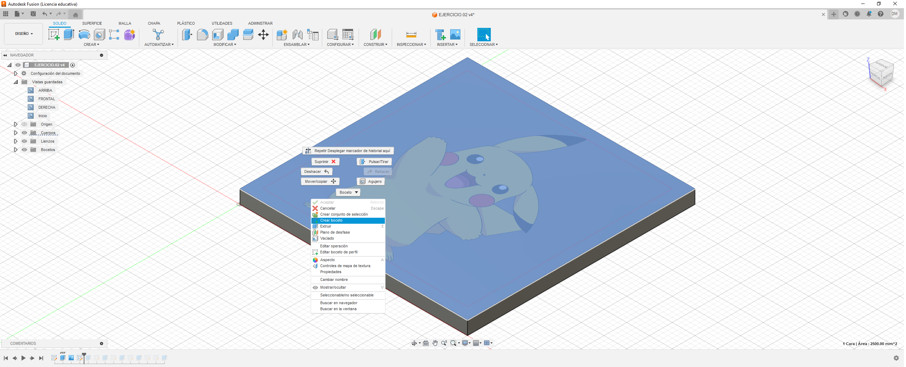Expand the Origen tree node

coord(16,124)
